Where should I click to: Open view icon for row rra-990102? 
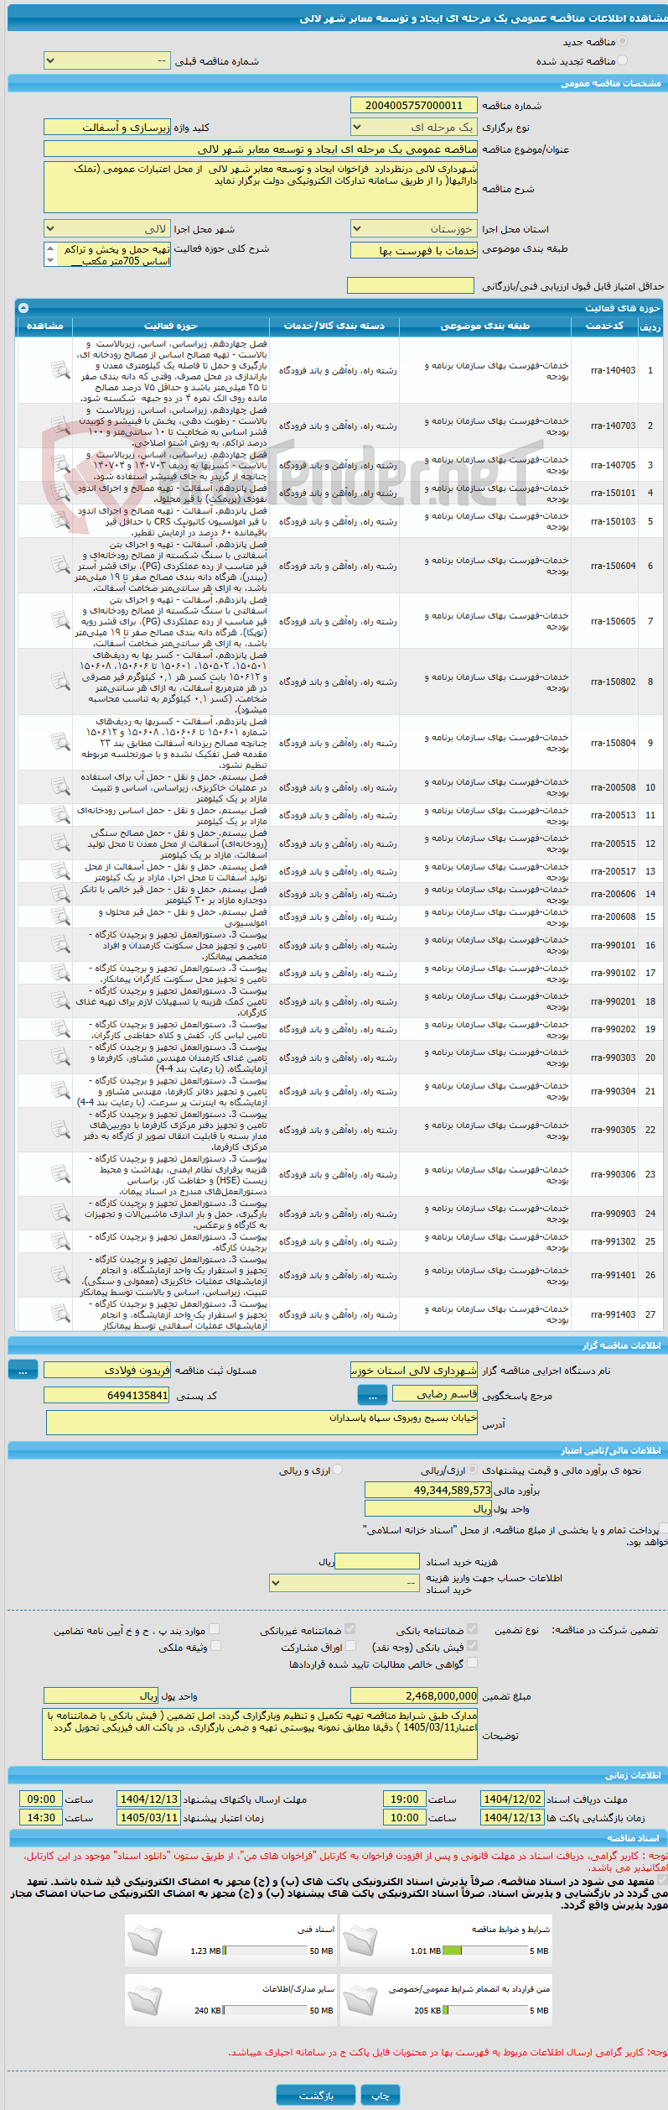click(x=60, y=973)
